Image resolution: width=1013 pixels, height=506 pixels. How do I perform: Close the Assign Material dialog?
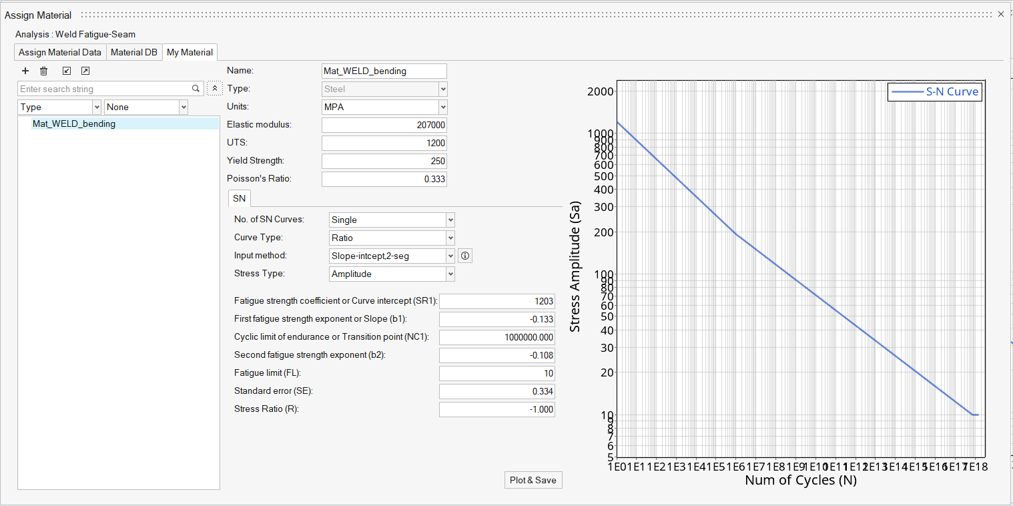click(x=1000, y=14)
